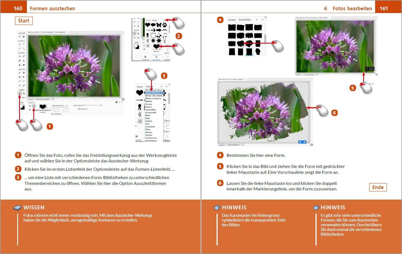Choose the light bulb shape in Formen grid

pos(165,41)
